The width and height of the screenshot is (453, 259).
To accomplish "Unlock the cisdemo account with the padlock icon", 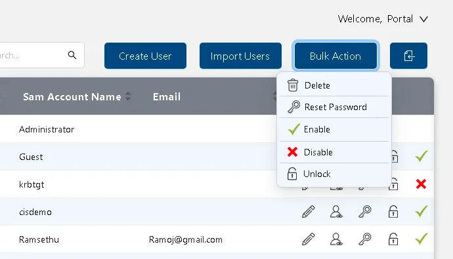I will click(x=393, y=211).
